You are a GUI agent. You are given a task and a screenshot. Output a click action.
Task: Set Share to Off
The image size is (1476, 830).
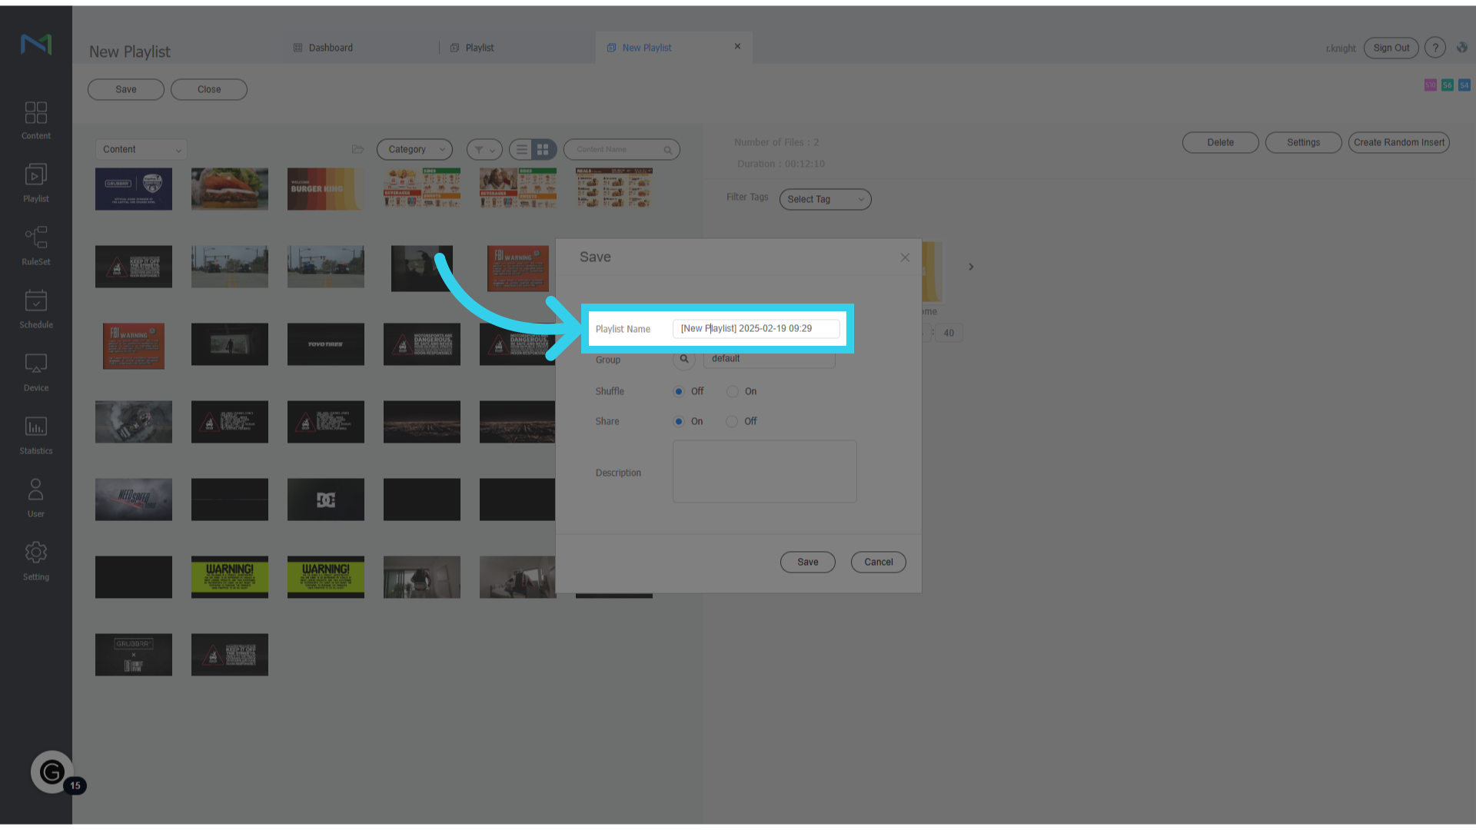[x=732, y=422]
